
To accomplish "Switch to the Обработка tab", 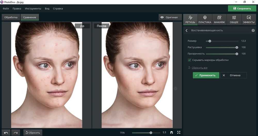I will click(x=11, y=17).
